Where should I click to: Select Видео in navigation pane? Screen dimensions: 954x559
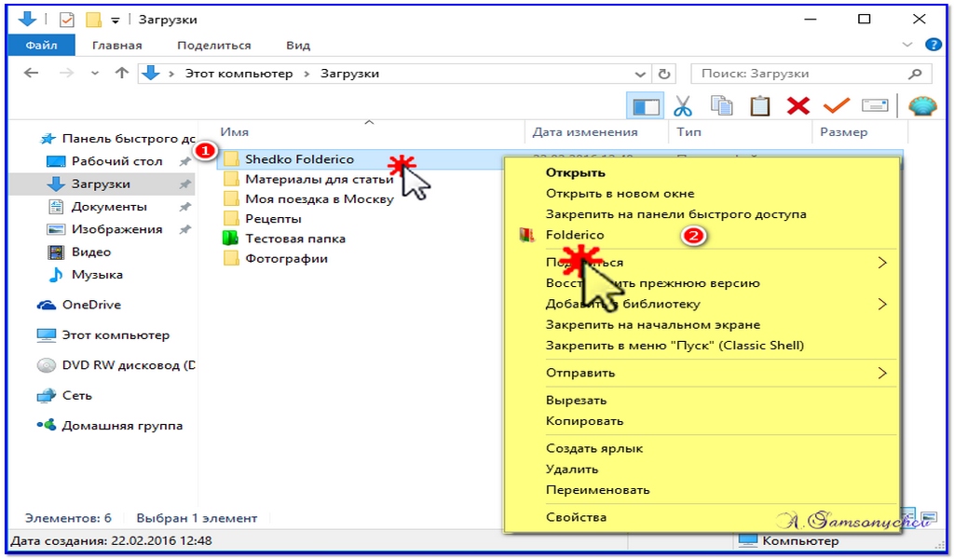[79, 252]
